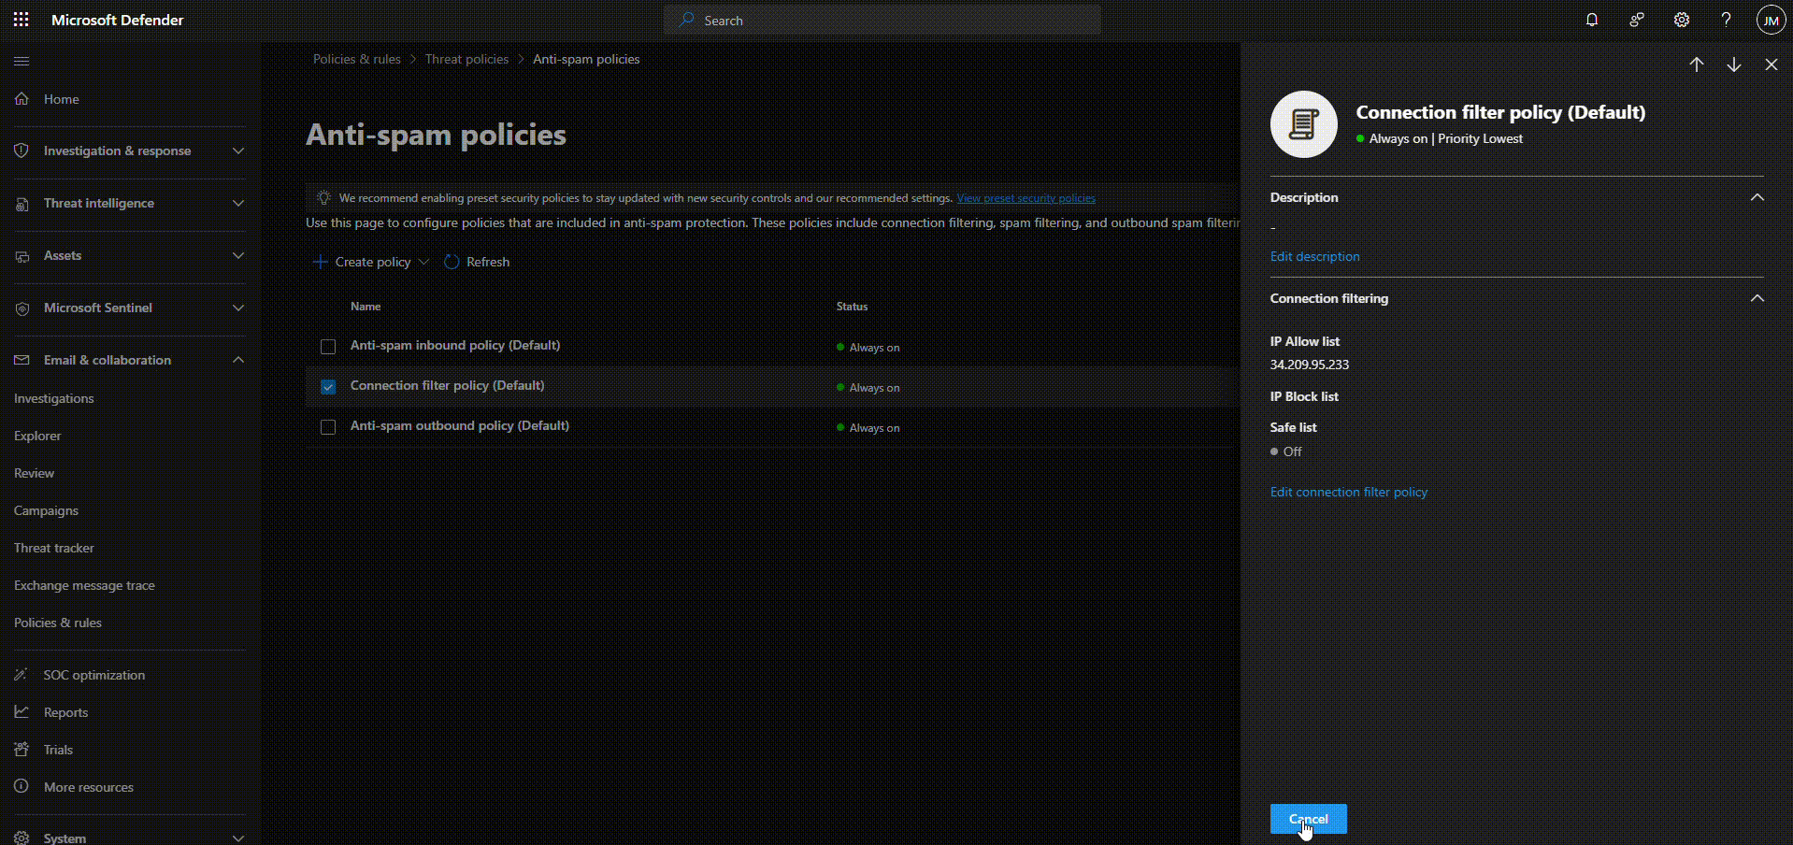Click the Trials gift icon
1793x845 pixels.
coord(22,749)
